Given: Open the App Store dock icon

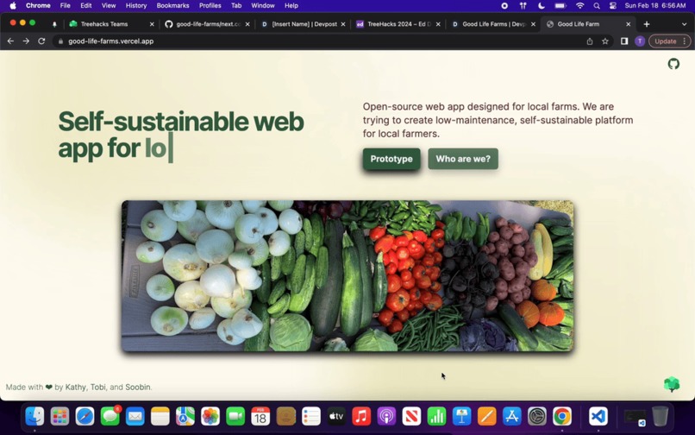Looking at the screenshot, I should [512, 416].
